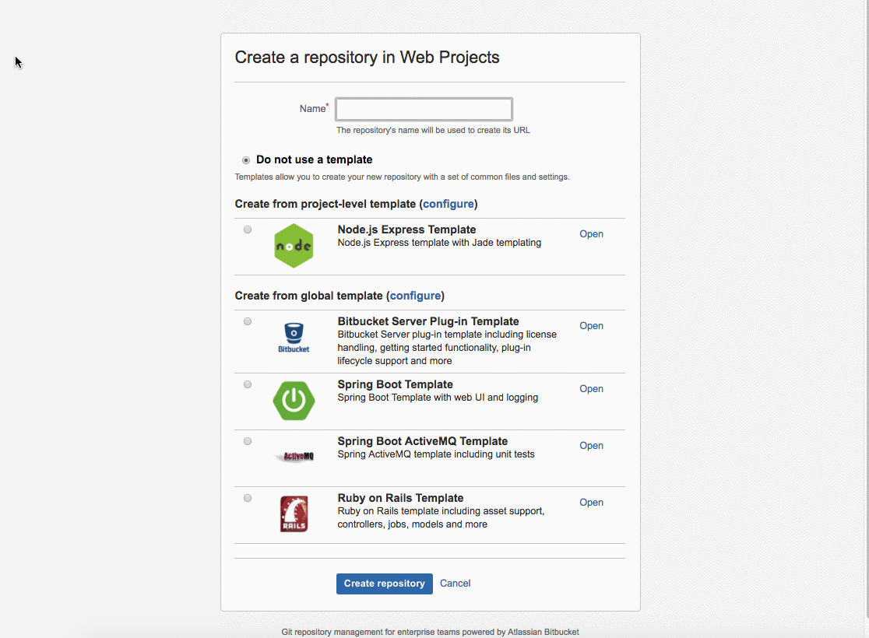Select the Node.js Express Template radio button
869x638 pixels.
point(248,230)
